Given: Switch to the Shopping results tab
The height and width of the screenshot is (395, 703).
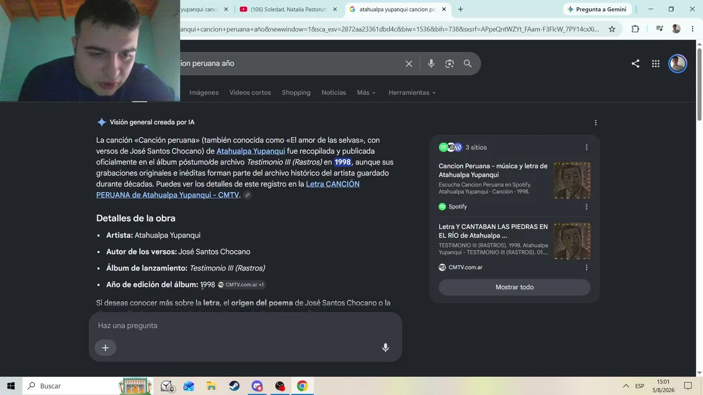Looking at the screenshot, I should click(296, 93).
